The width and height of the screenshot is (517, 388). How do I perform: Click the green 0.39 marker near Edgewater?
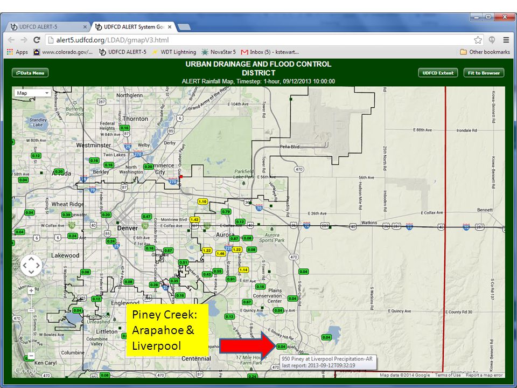pyautogui.click(x=67, y=215)
